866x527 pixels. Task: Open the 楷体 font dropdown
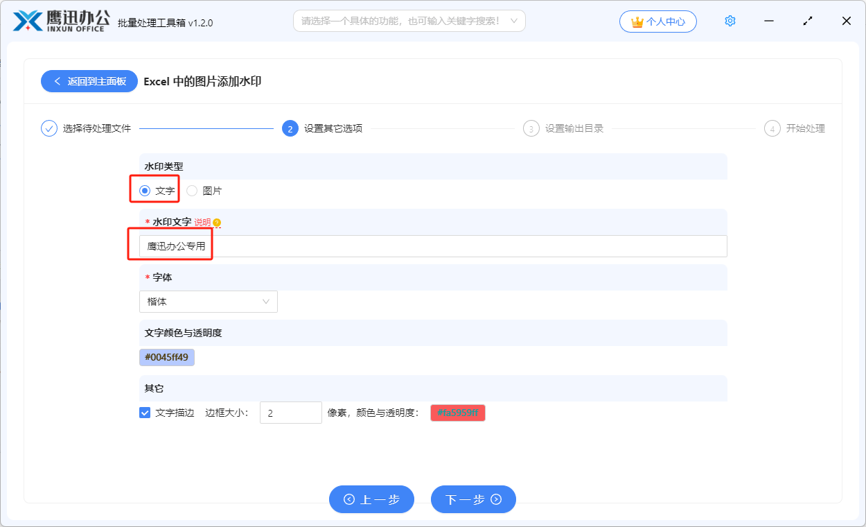209,302
